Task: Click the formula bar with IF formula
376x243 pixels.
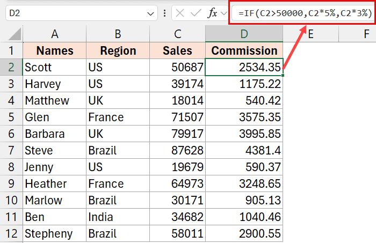Action: point(302,13)
